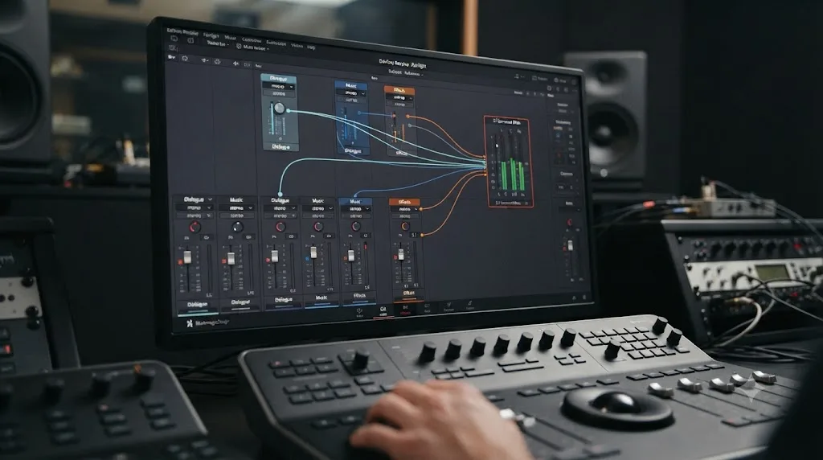
Task: Click the icon on output meter node footer
Action: (526, 203)
